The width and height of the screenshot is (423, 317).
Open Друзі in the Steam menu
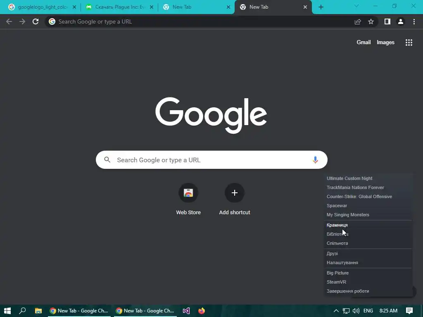click(x=368, y=253)
